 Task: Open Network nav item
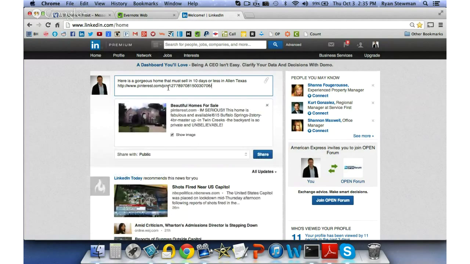pyautogui.click(x=144, y=55)
